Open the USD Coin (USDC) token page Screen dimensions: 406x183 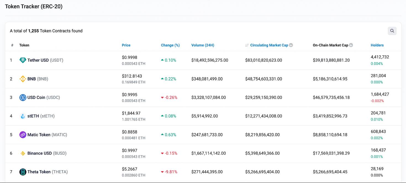click(44, 97)
